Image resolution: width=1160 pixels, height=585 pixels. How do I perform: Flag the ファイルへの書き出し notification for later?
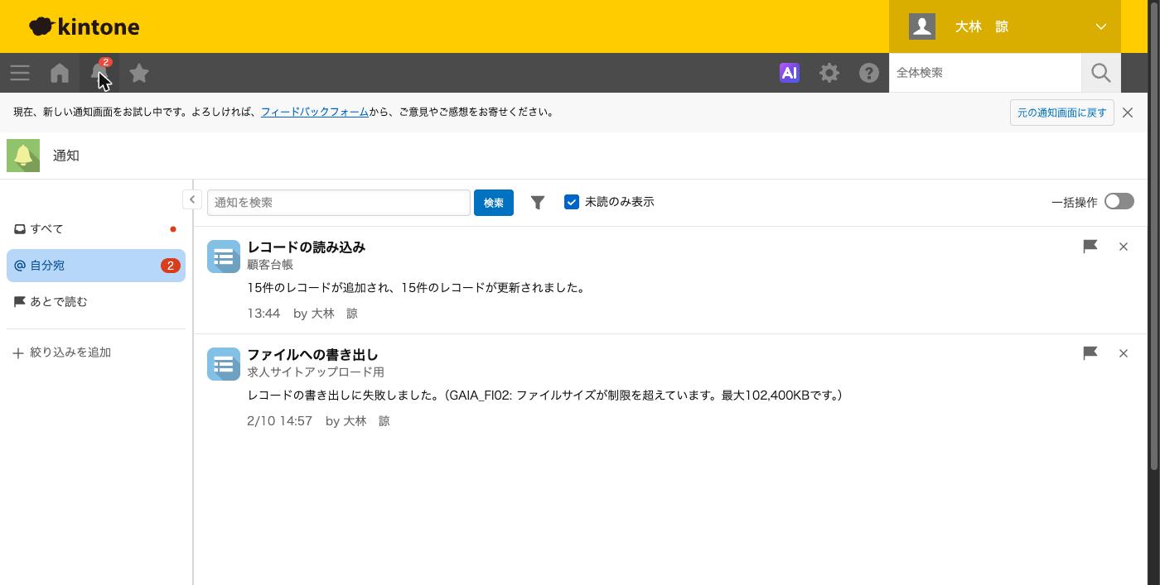1090,353
